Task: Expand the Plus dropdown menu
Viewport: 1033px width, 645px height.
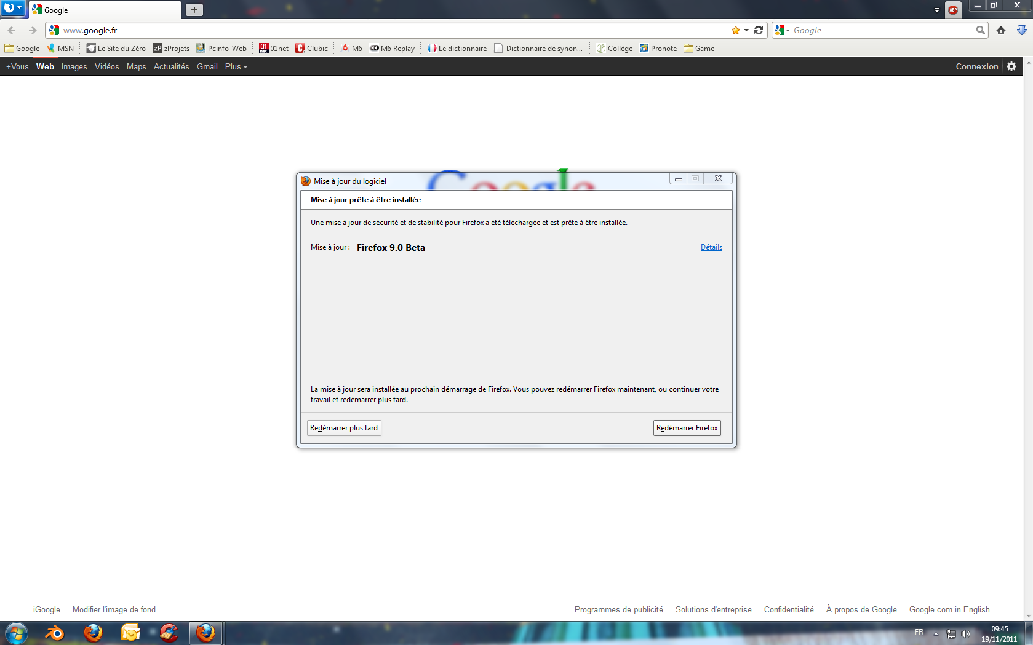Action: [x=236, y=66]
